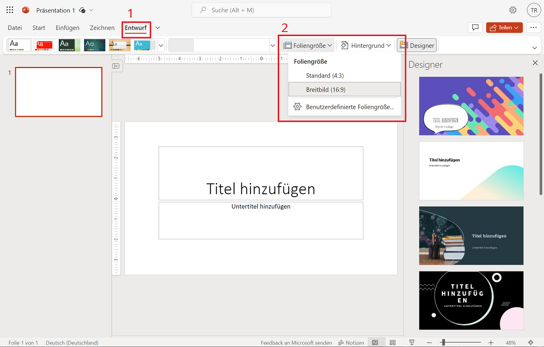Viewport: 544px width, 347px height.
Task: Expand the themes gallery dropdown
Action: (x=161, y=45)
